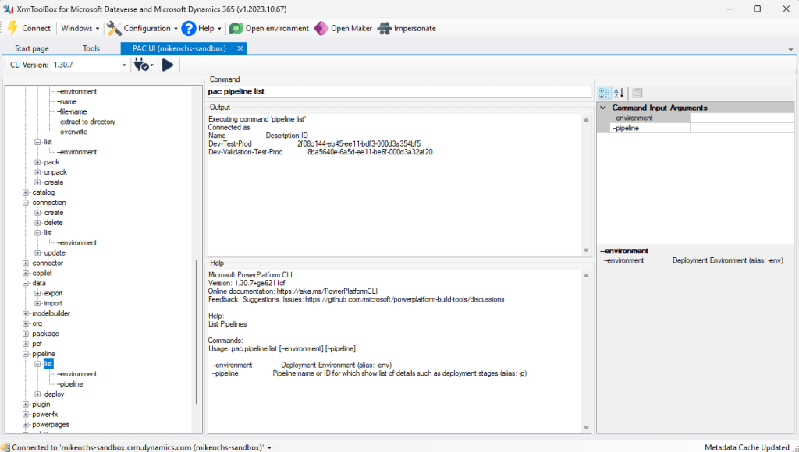Expand the modelbuilder tree node
The width and height of the screenshot is (799, 452).
[x=26, y=313]
